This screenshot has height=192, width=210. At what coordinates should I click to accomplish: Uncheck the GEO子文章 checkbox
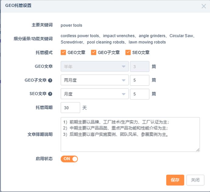coord(93,52)
